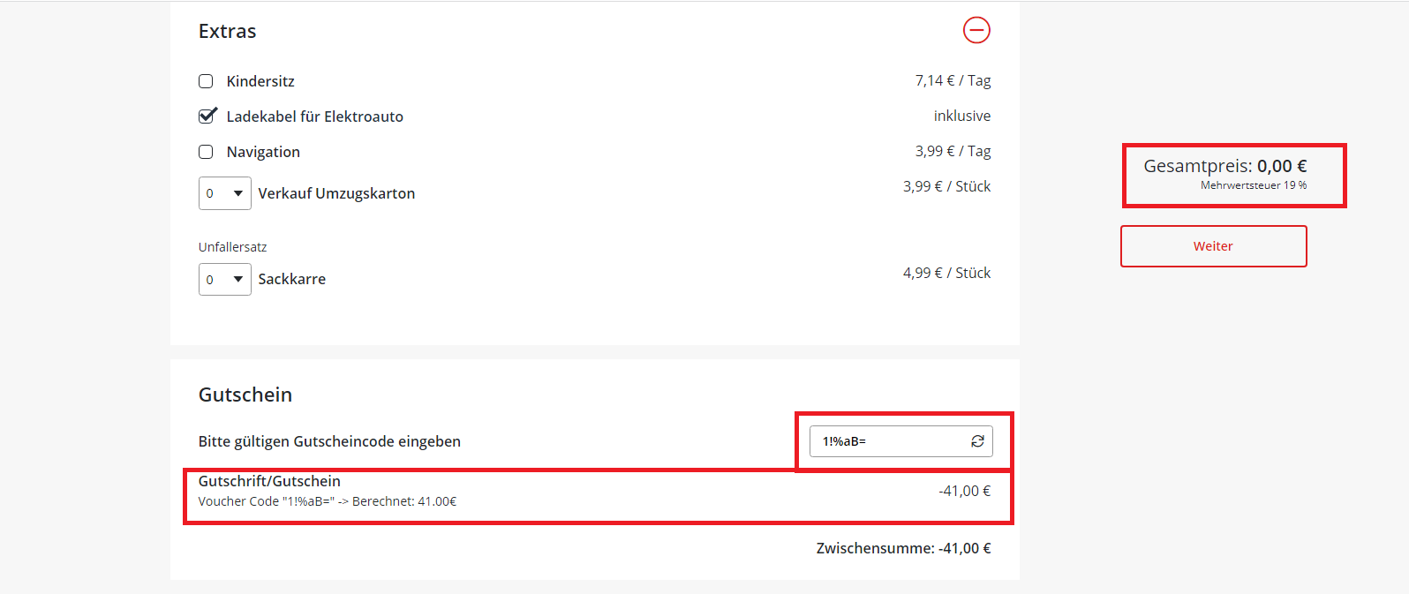Collapse the Extras section with minus icon
This screenshot has width=1409, height=594.
[976, 30]
